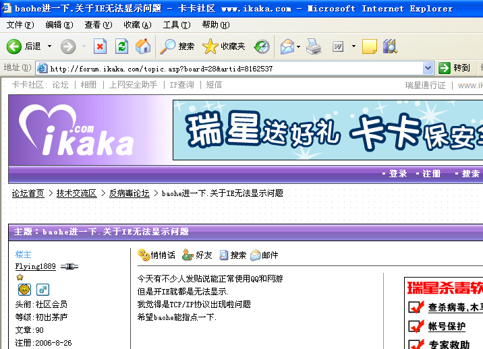The image size is (483, 349).
Task: Click the 文章:90 text
Action: tap(29, 330)
